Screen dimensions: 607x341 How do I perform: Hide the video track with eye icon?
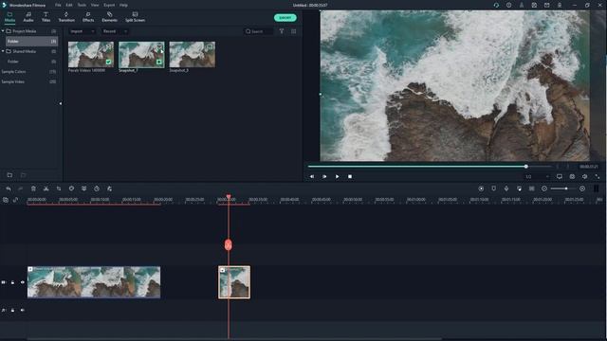tap(23, 282)
